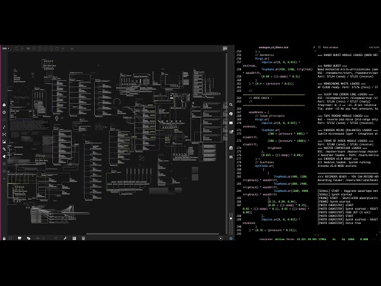381x286 pixels.
Task: Open the magnifier search icon in right sidebar
Action: pyautogui.click(x=231, y=105)
